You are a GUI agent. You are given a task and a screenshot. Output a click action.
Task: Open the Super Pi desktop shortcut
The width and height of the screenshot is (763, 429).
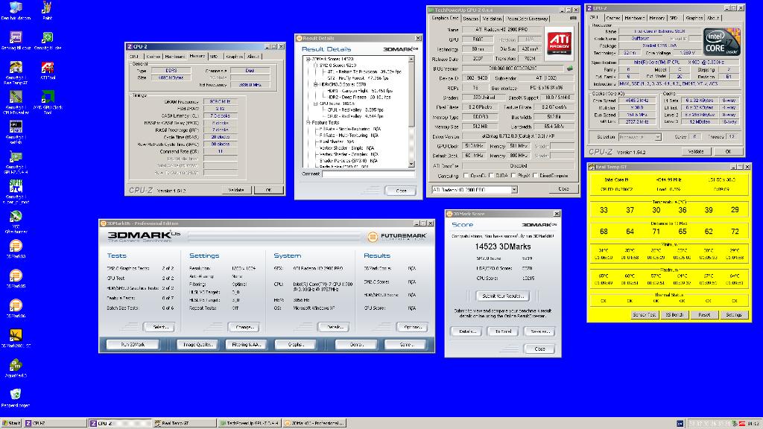pos(16,190)
